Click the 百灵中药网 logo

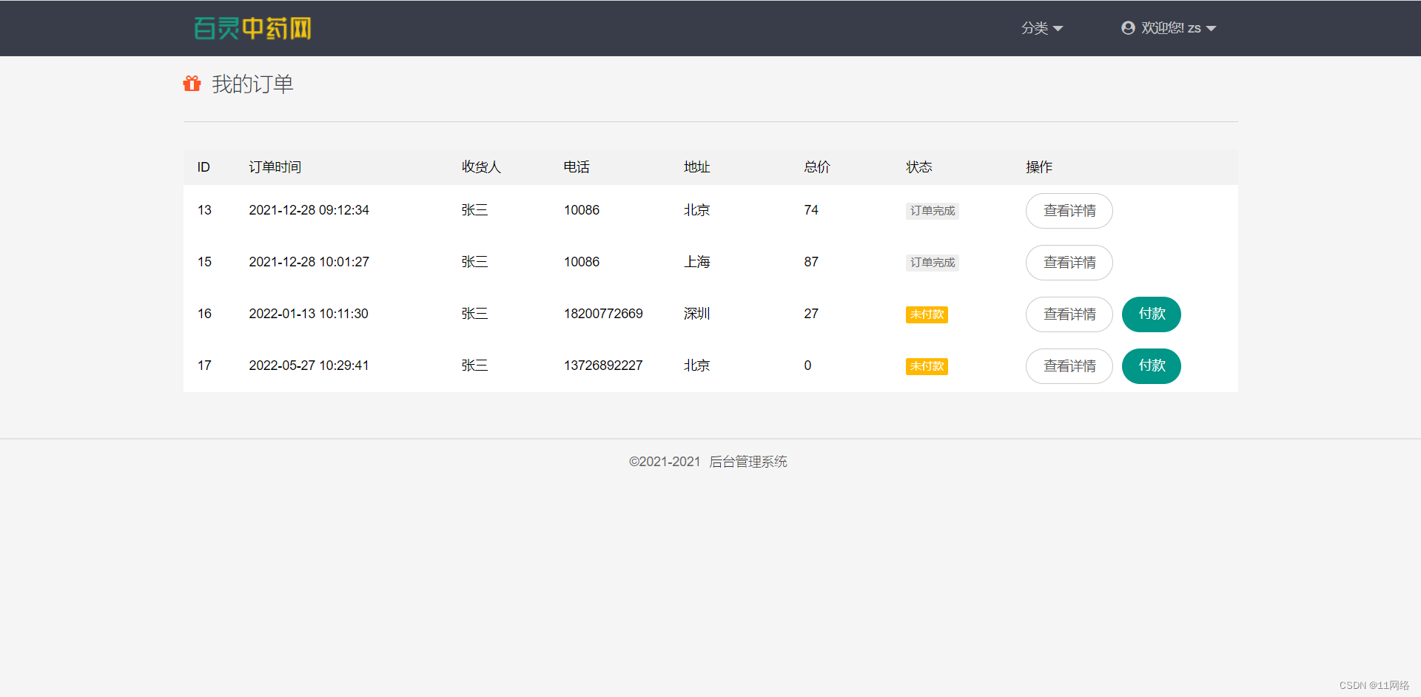[252, 28]
